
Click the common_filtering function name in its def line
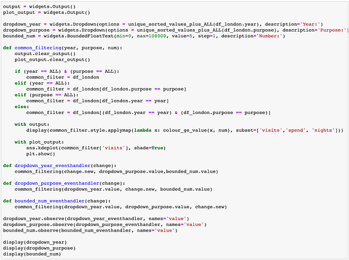pyautogui.click(x=38, y=47)
